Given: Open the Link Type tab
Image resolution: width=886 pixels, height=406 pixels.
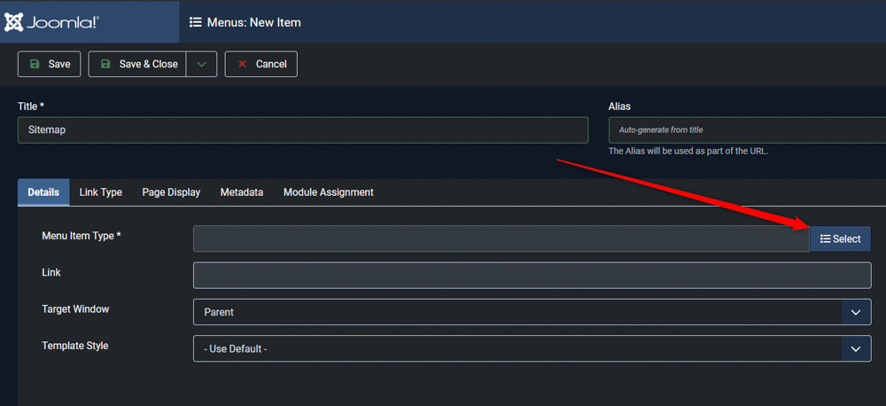Looking at the screenshot, I should point(101,192).
